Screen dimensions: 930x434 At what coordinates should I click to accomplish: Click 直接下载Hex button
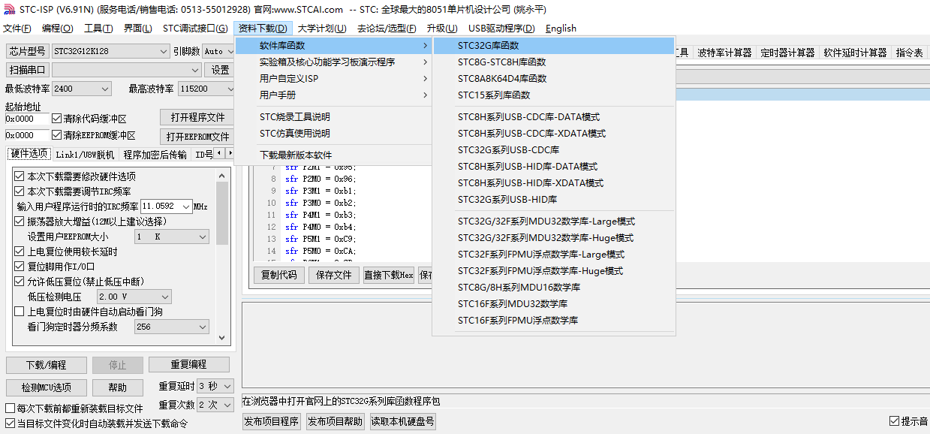[388, 275]
